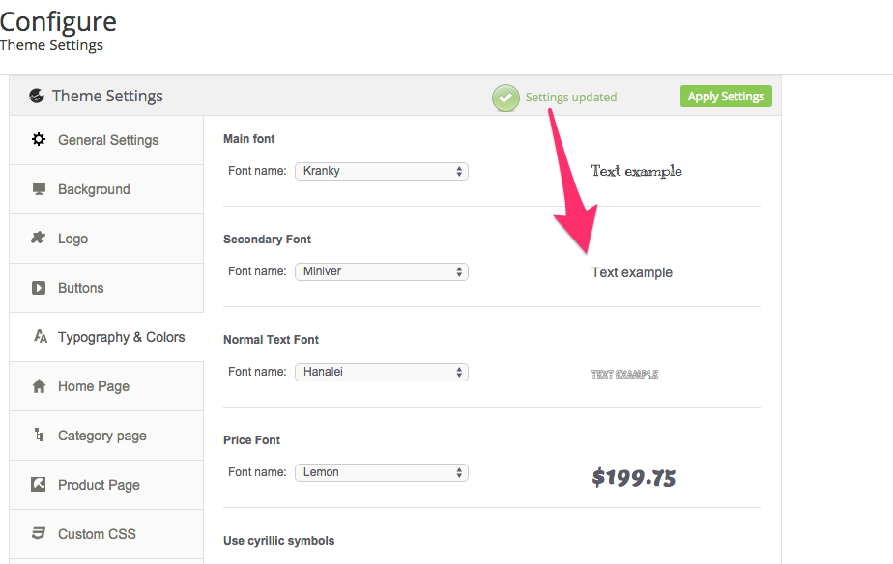The width and height of the screenshot is (893, 564).
Task: Open the Category page tab
Action: 106,436
